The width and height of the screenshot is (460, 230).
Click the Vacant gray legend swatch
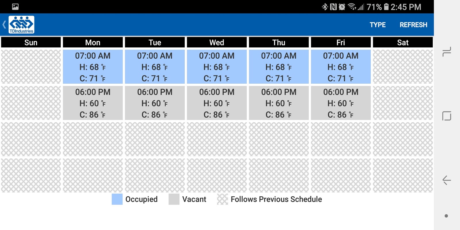174,199
